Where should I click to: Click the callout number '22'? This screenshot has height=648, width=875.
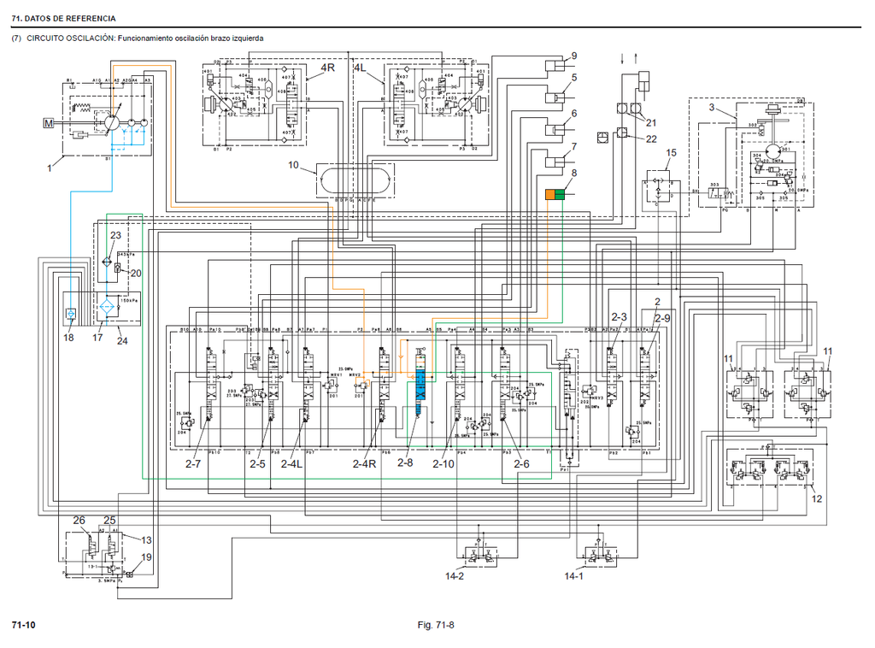651,139
